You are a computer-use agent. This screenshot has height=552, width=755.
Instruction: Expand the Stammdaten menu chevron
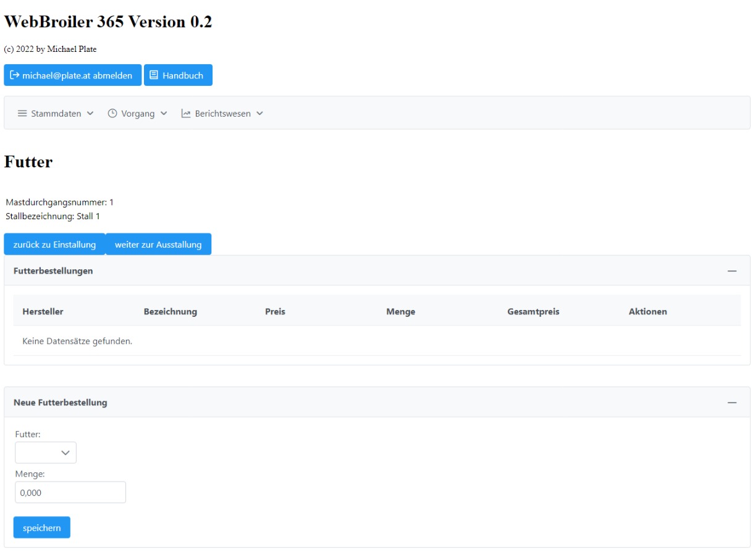pyautogui.click(x=91, y=114)
